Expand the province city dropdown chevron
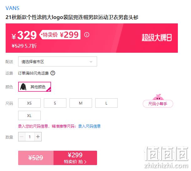This screenshot has height=171, width=191. click(91, 62)
